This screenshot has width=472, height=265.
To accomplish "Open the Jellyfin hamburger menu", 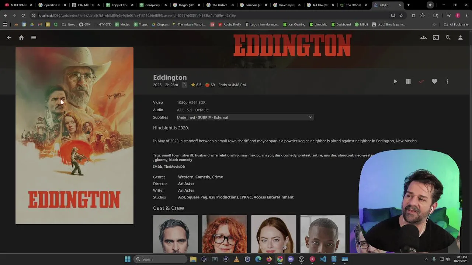I will pyautogui.click(x=34, y=38).
